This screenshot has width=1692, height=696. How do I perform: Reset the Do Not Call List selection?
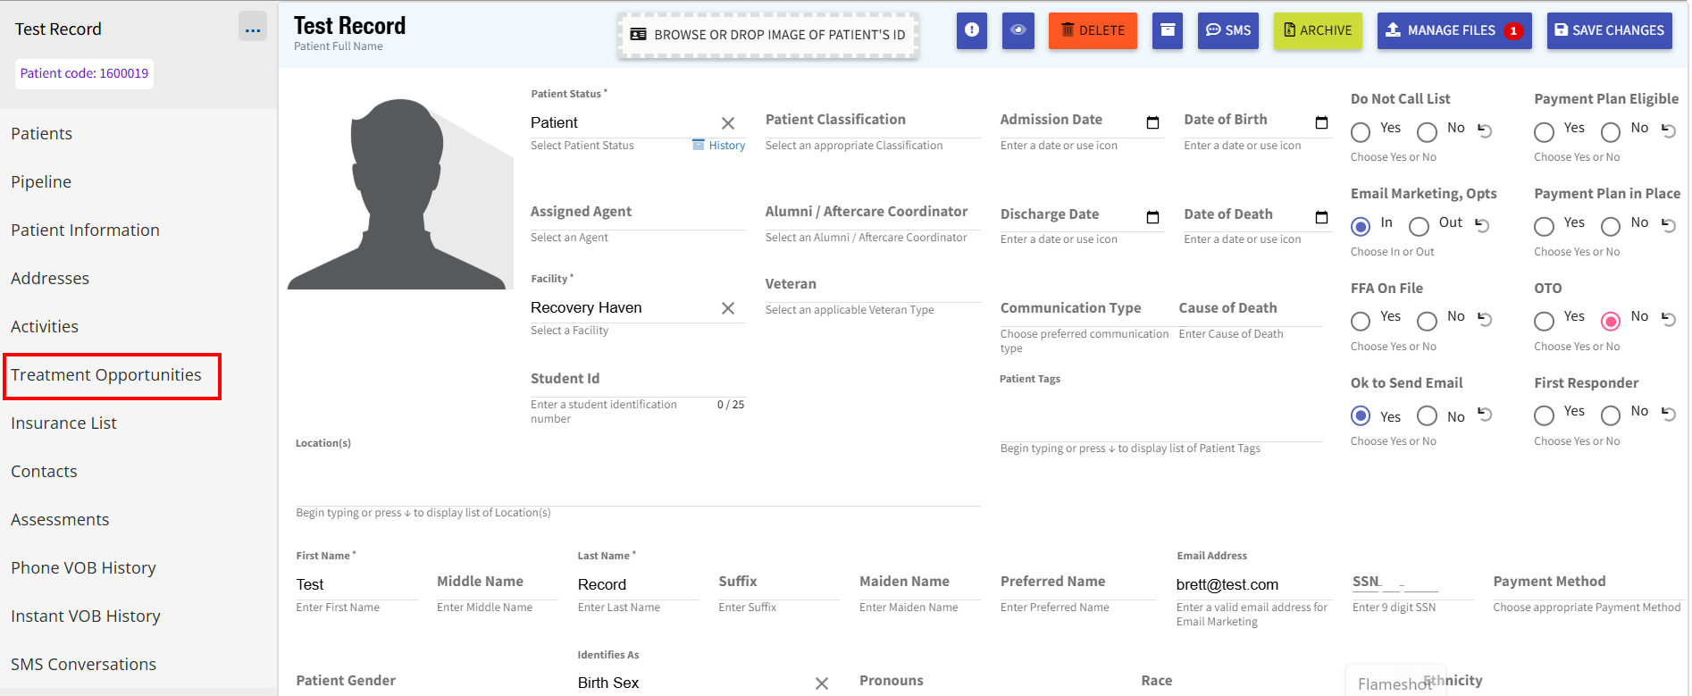coord(1485,130)
